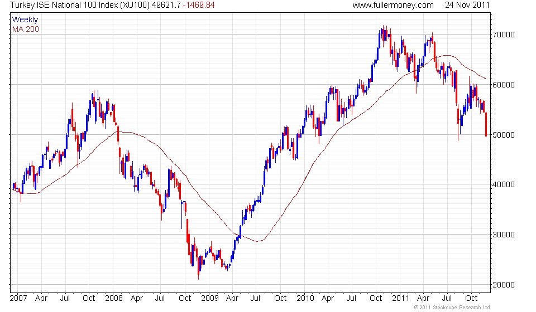Click the date label 24 Nov 2011
This screenshot has width=536, height=312.
[x=467, y=5]
